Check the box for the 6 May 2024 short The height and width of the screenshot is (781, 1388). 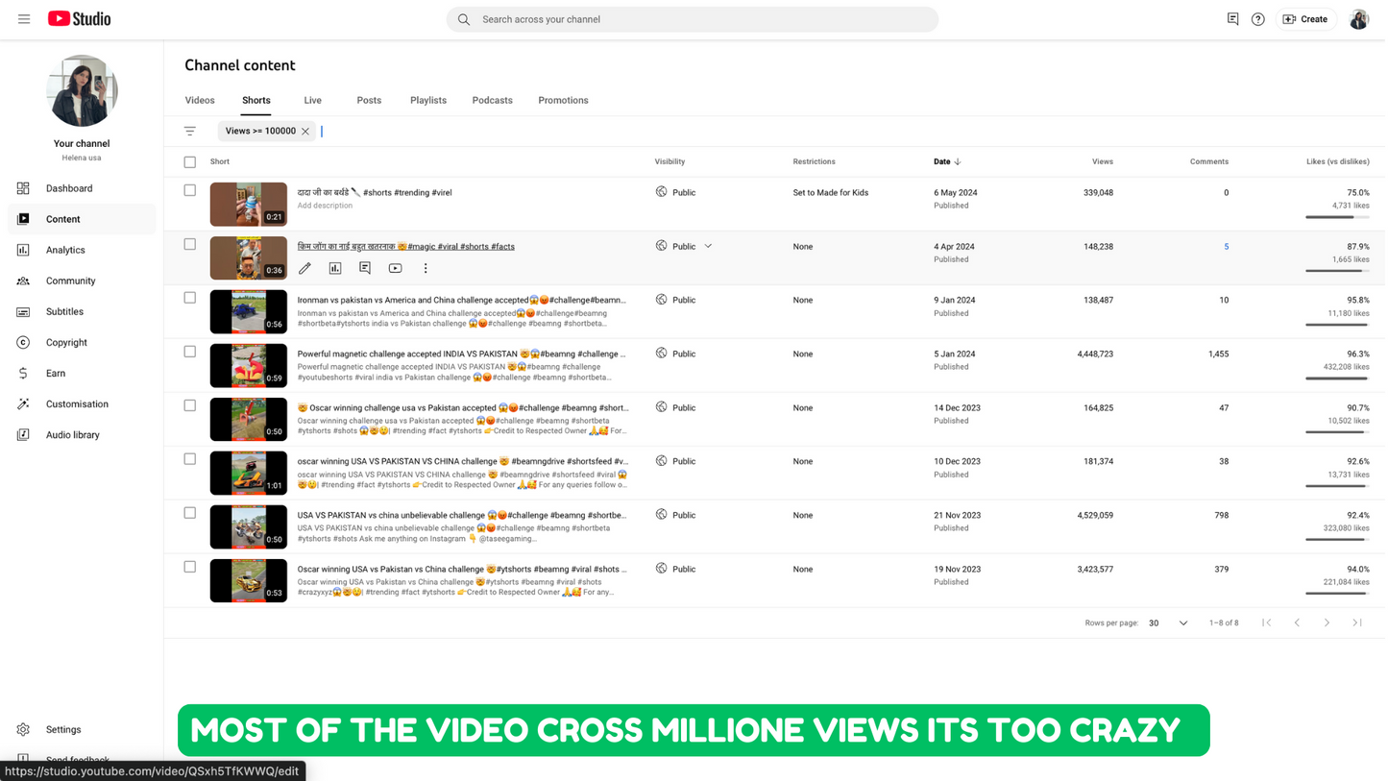[x=190, y=191]
